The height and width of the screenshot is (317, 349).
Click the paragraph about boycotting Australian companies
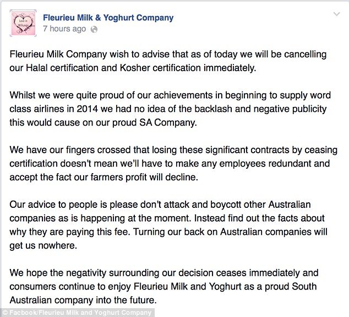(x=168, y=225)
